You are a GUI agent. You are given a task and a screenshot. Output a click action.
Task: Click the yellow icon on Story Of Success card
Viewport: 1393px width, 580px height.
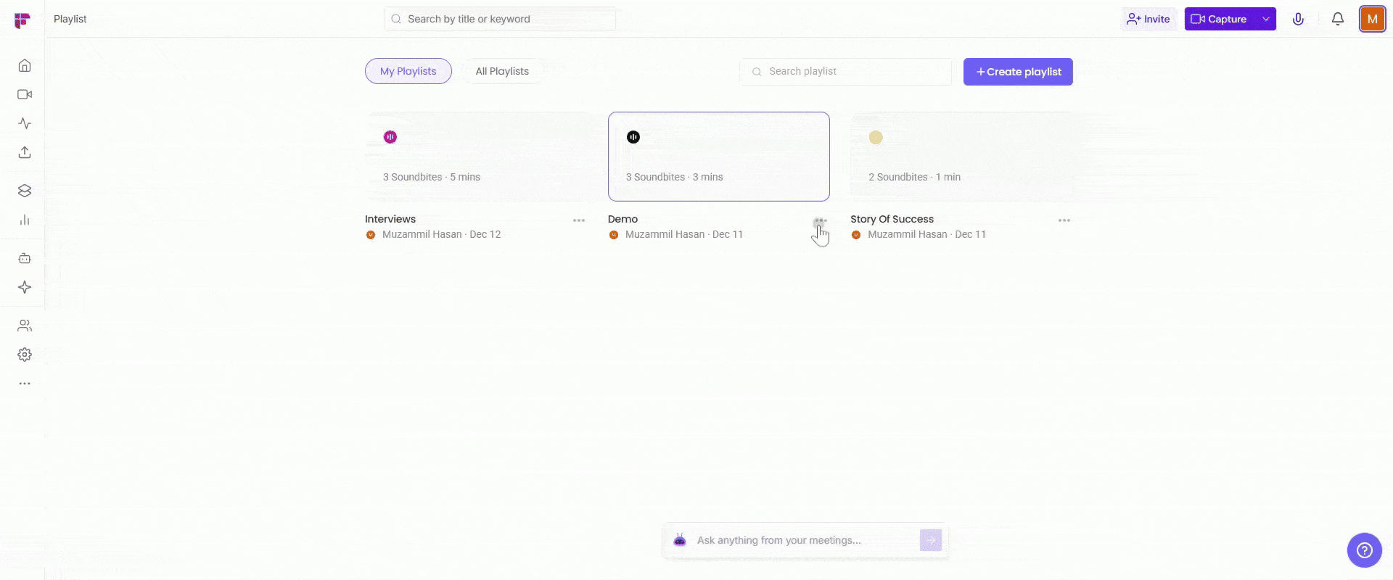pos(876,137)
